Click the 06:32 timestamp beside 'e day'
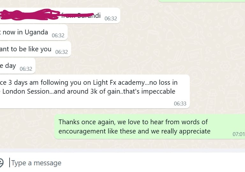245x172 pixels. 26,69
